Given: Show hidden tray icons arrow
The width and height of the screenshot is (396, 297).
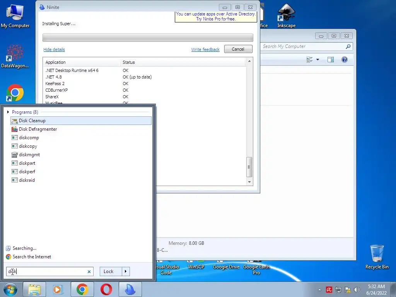Looking at the screenshot, I should tap(319, 290).
